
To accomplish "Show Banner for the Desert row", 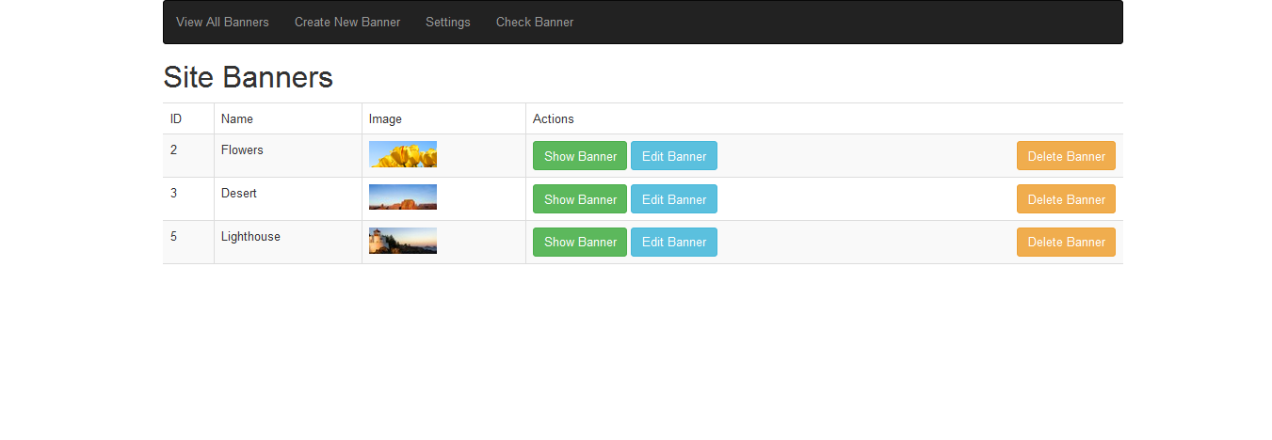I will (x=580, y=199).
